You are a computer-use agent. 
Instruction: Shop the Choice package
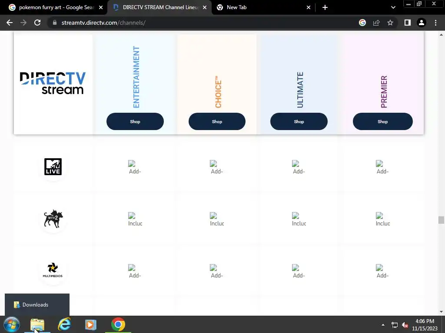(217, 121)
